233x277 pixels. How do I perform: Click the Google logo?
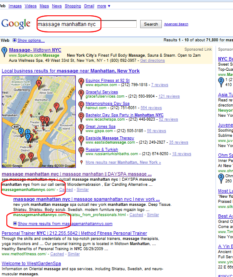[16, 24]
